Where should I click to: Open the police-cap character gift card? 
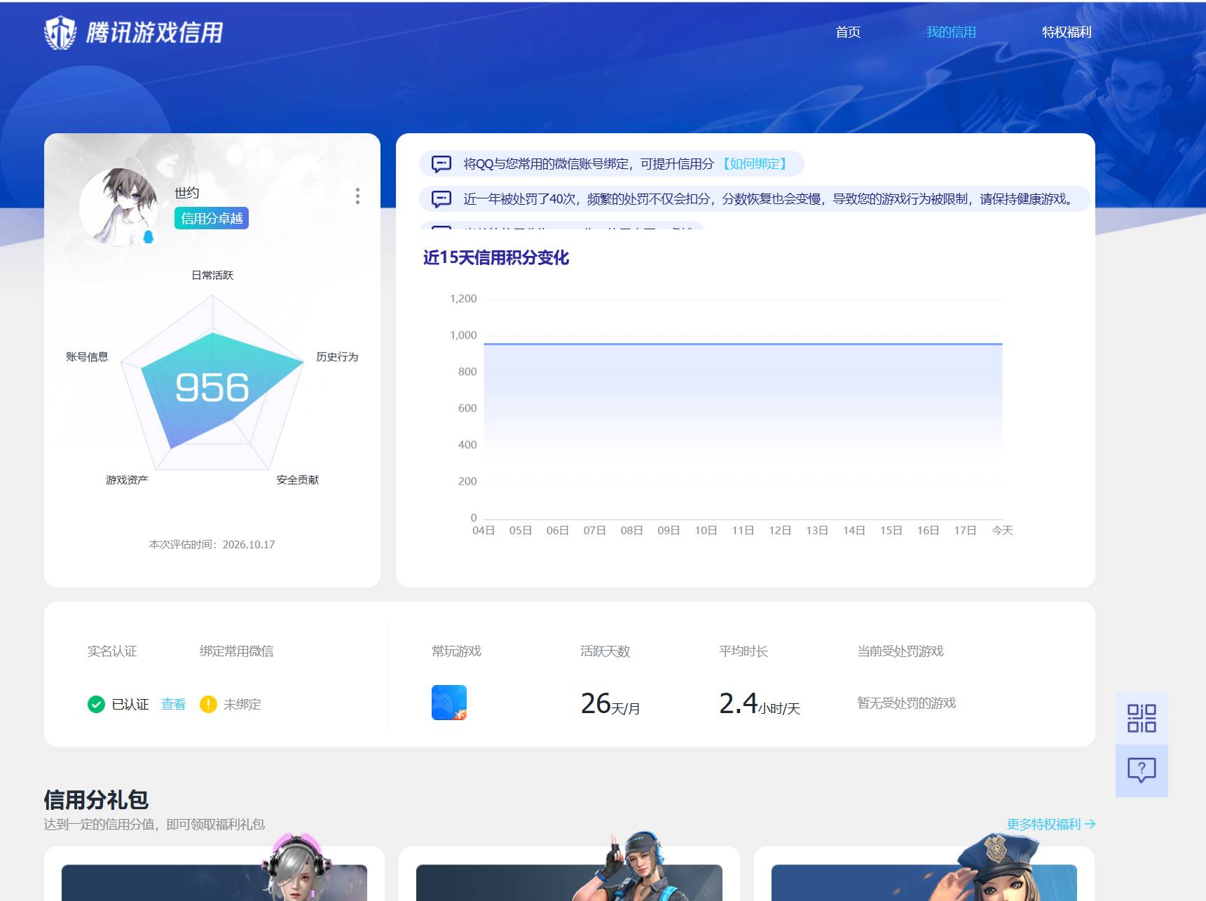924,874
